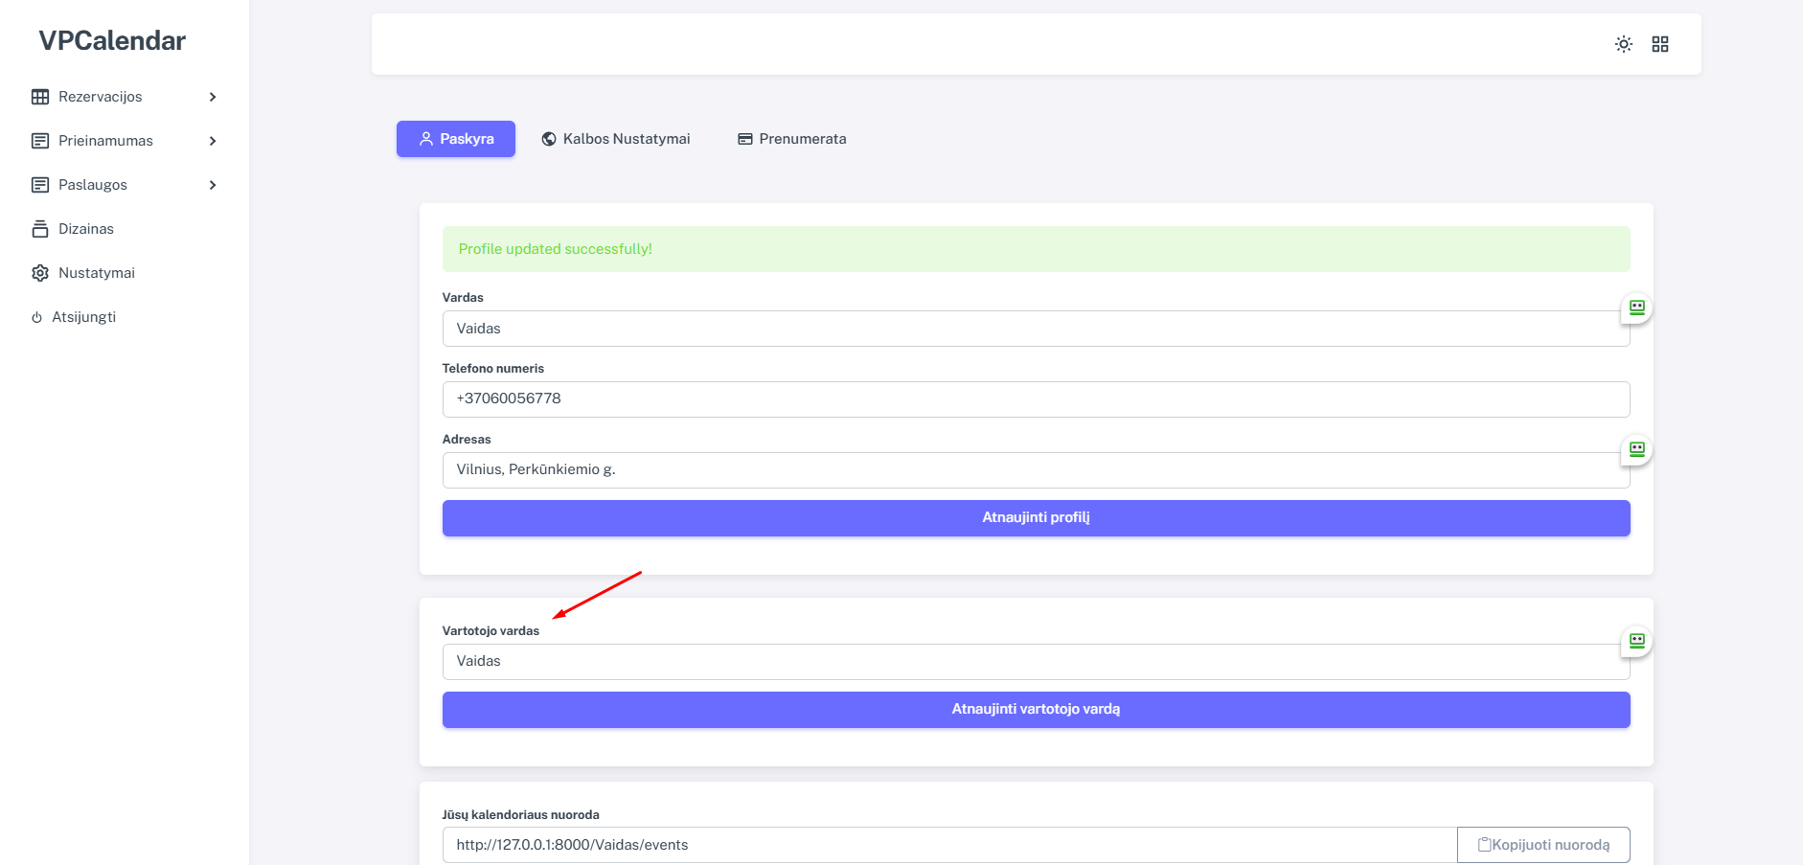
Task: Click the Dizainas sidebar icon
Action: 40,229
